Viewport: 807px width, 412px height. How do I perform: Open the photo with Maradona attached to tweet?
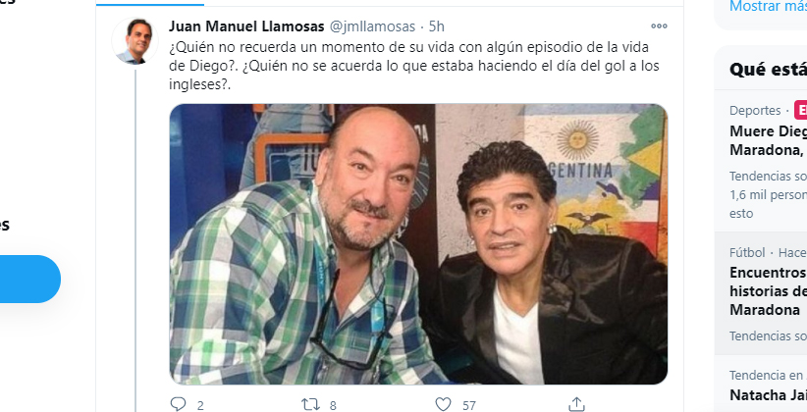(x=418, y=244)
